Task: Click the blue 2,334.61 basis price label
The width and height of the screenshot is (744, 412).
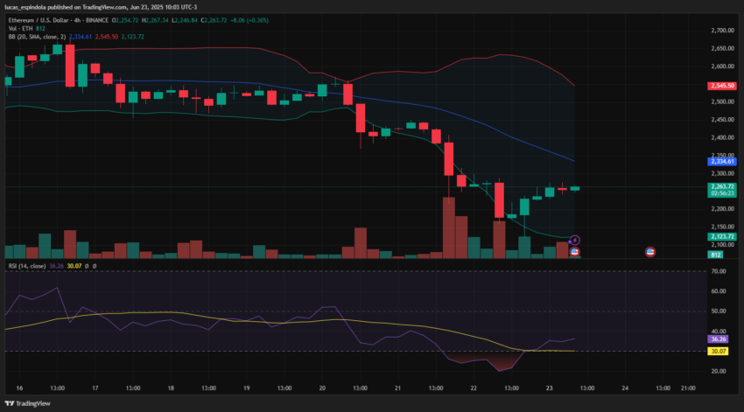Action: (722, 161)
